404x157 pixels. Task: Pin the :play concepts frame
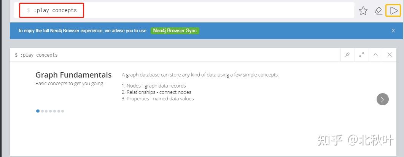click(x=347, y=55)
